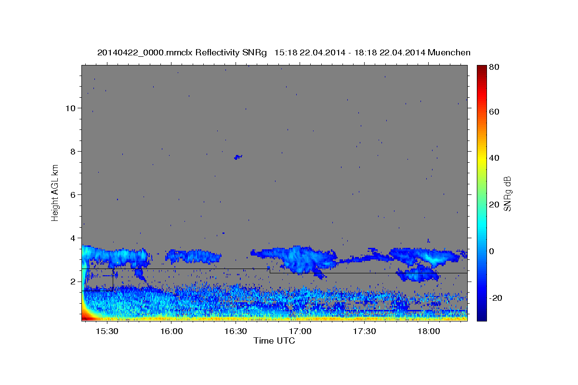Click the colorbar value 0
This screenshot has height=385, width=578.
click(491, 251)
